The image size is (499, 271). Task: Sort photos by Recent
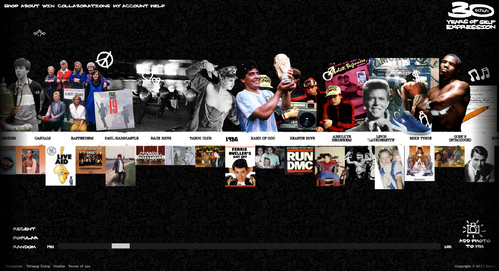pyautogui.click(x=24, y=229)
